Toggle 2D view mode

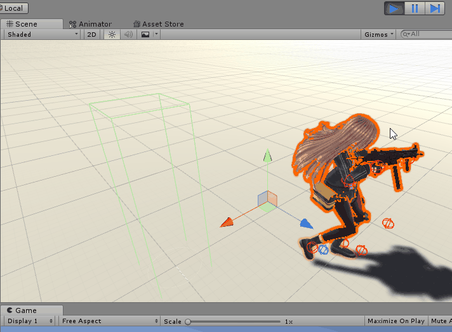(x=92, y=34)
